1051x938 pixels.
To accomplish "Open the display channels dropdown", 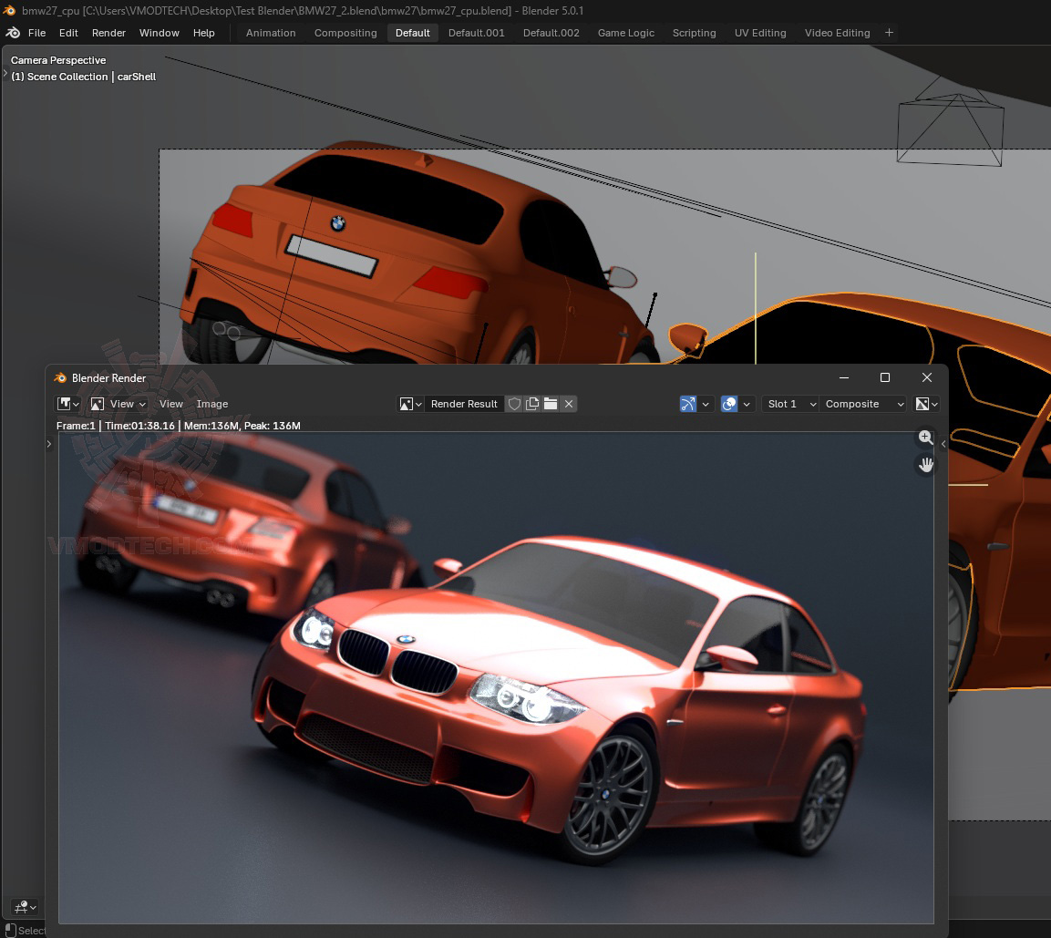I will click(x=926, y=404).
